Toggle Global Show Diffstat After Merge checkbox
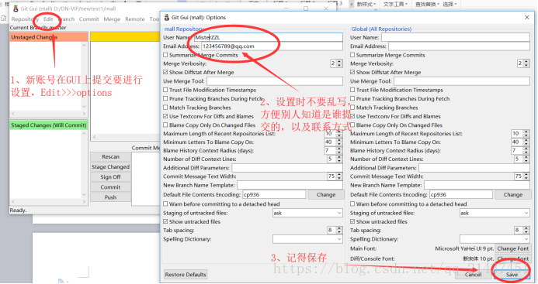Image resolution: width=538 pixels, height=284 pixels. pyautogui.click(x=352, y=73)
